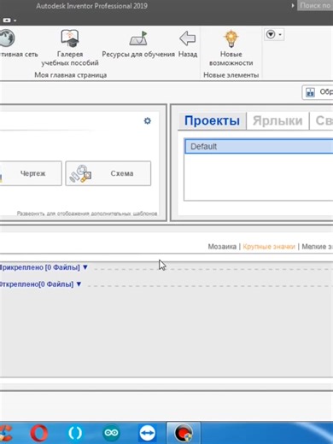The width and height of the screenshot is (333, 444).
Task: Open the Tutorial Gallery (Галерея учебных пособий)
Action: point(70,48)
